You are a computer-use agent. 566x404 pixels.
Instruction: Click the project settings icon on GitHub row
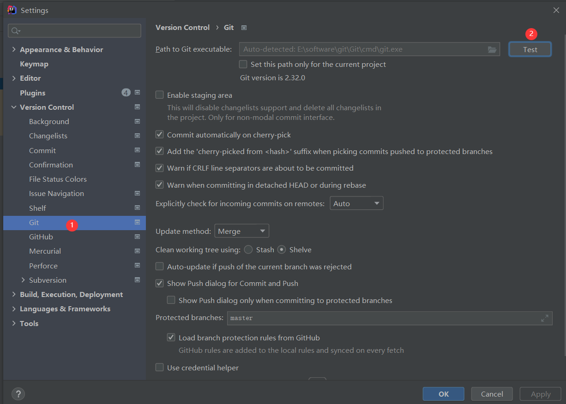coord(137,237)
